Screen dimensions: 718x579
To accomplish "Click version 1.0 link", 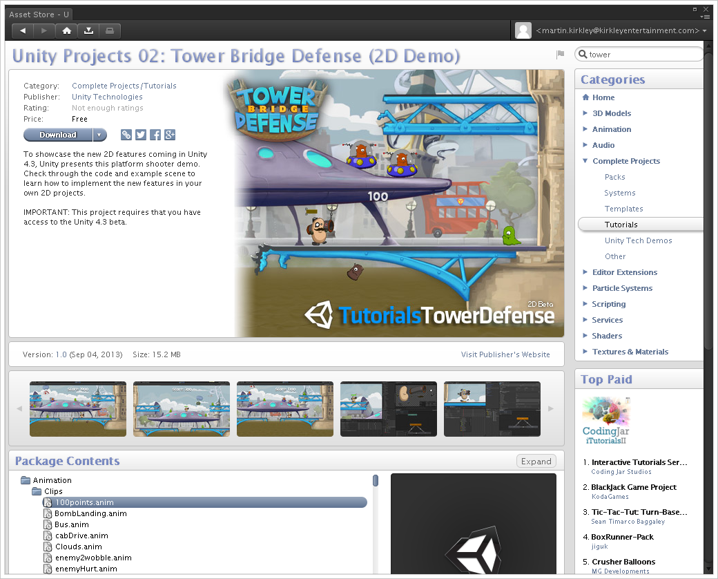I will click(x=61, y=354).
